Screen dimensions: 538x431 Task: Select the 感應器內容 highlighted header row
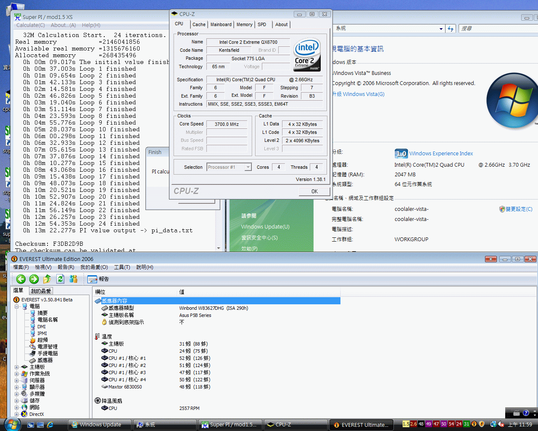point(217,301)
